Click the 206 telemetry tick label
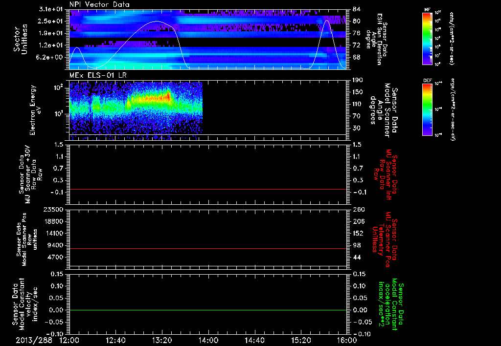Image resolution: width=501 pixels, height=346 pixels. pyautogui.click(x=359, y=221)
